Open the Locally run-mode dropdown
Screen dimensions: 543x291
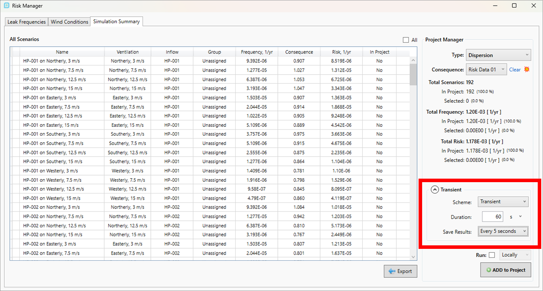[x=515, y=255]
